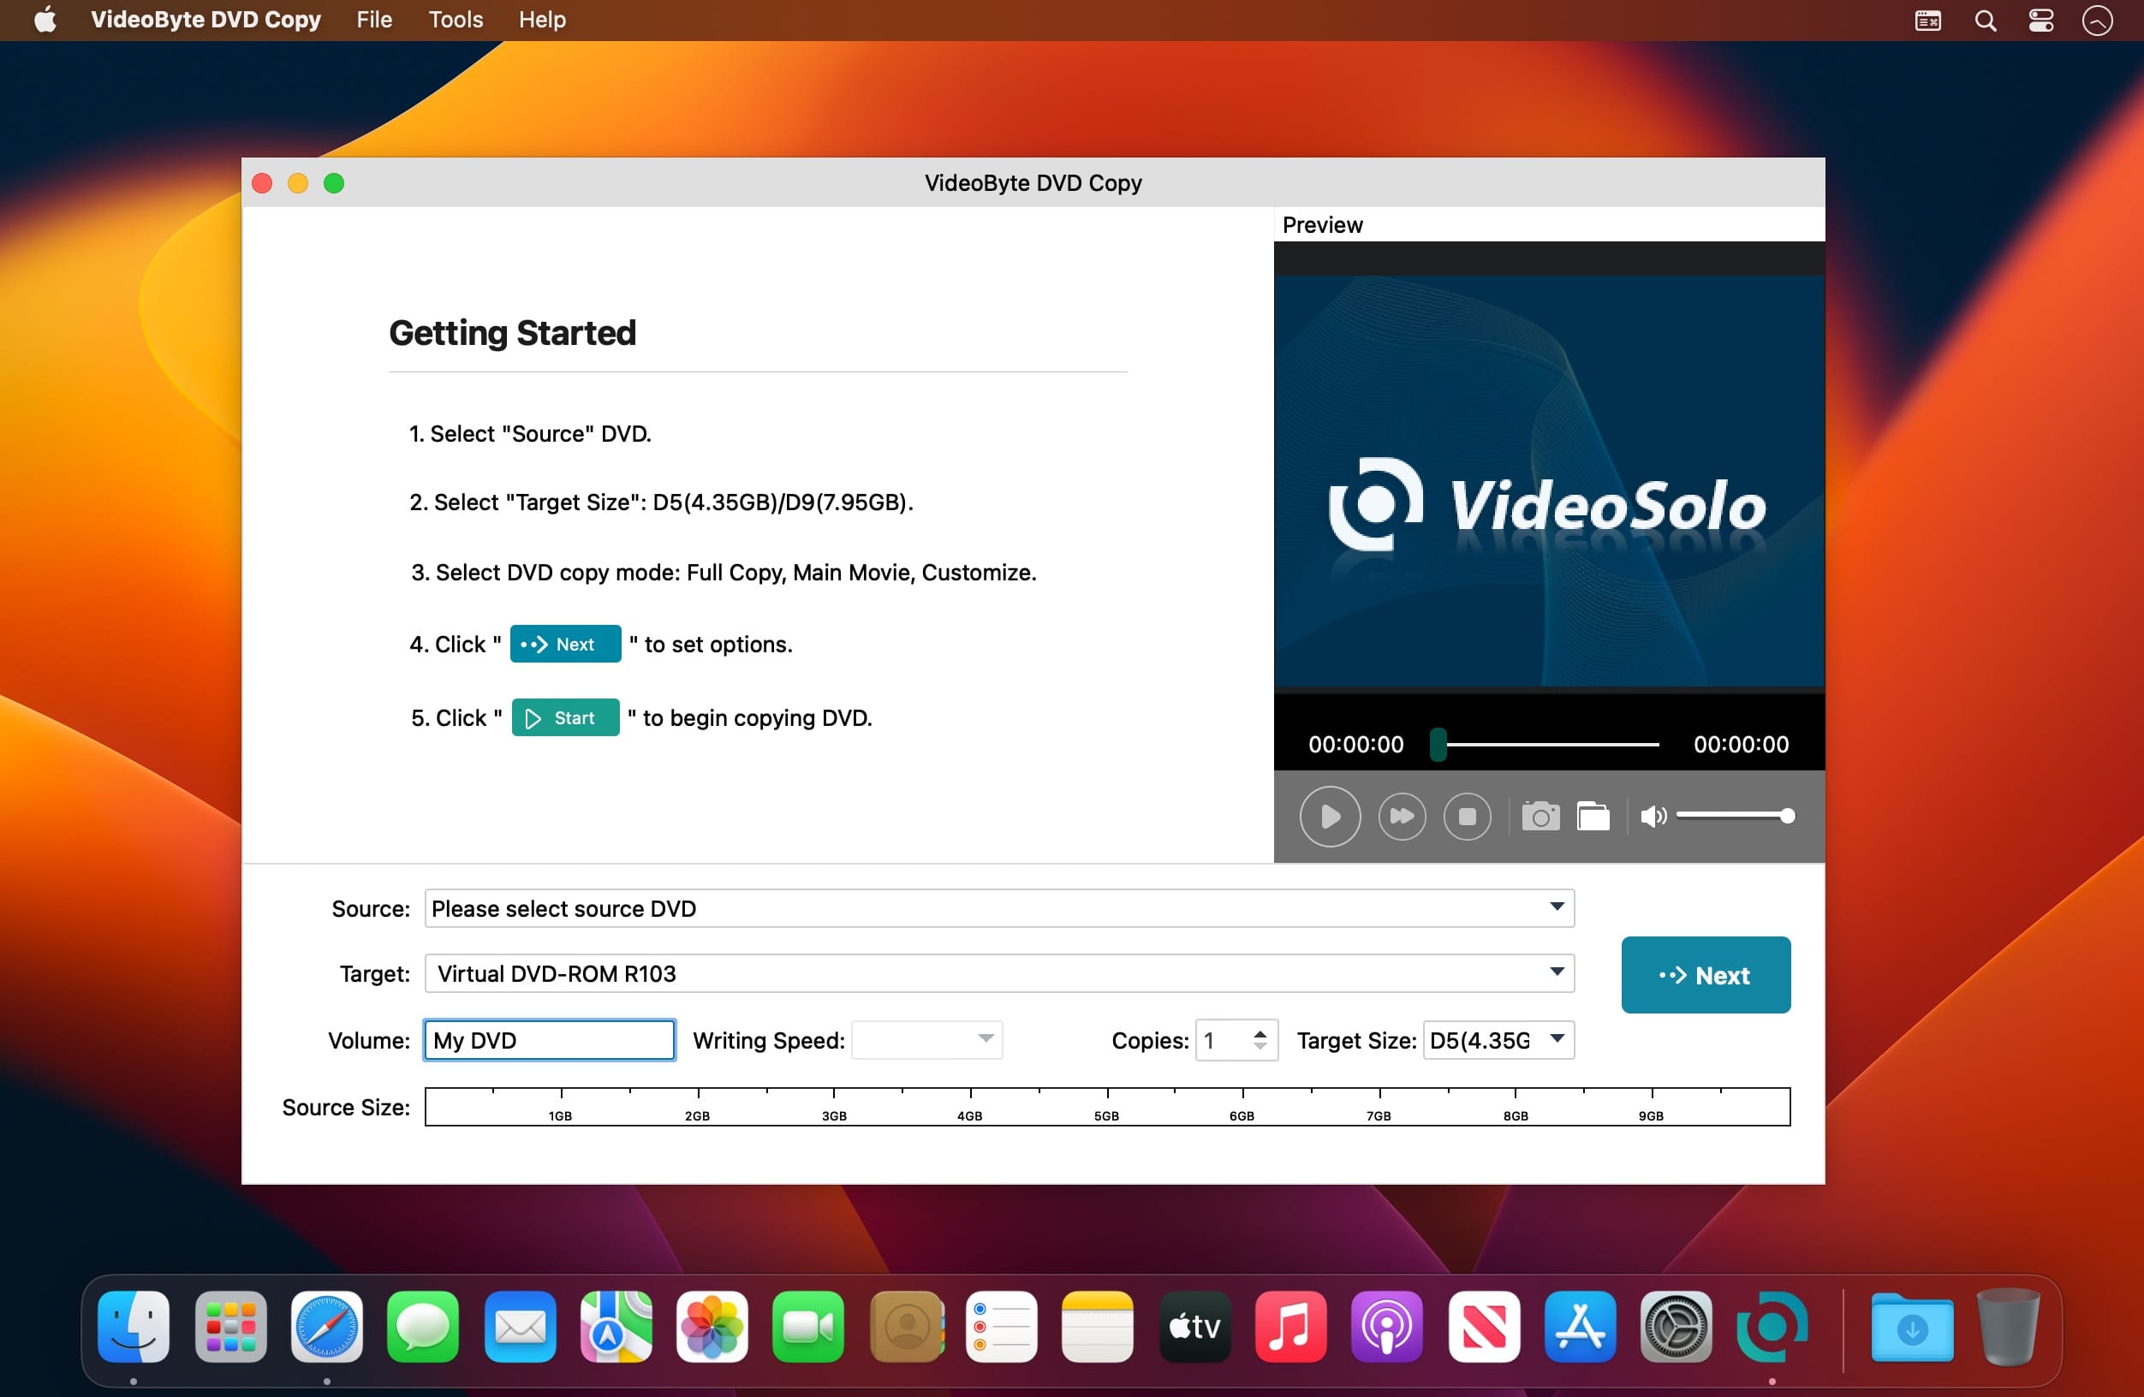Click the Next button to set options
The image size is (2144, 1397).
pyautogui.click(x=1705, y=975)
